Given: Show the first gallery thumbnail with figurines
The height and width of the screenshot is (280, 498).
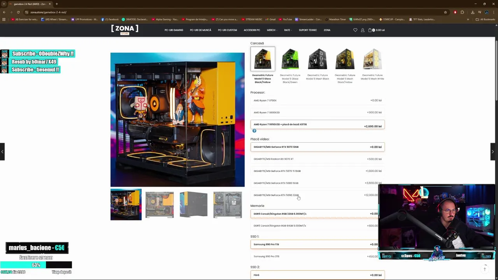Looking at the screenshot, I should point(126,205).
